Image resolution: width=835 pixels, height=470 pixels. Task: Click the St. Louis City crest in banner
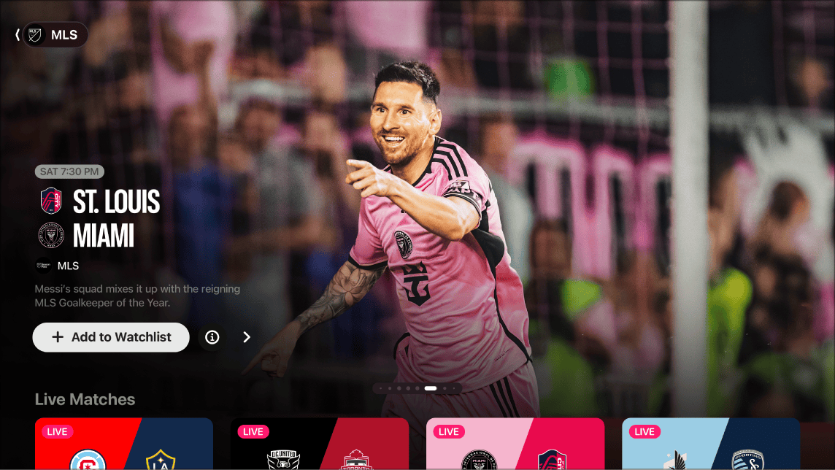(51, 201)
